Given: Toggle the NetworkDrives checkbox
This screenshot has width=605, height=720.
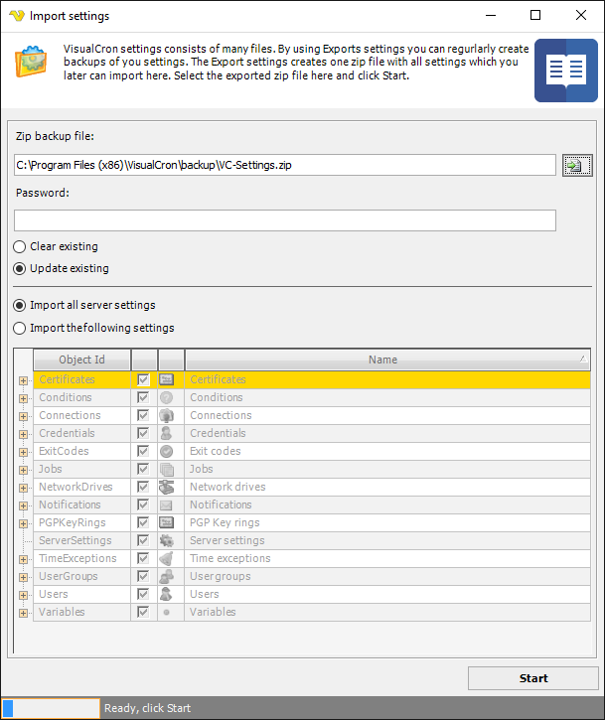Looking at the screenshot, I should point(143,487).
